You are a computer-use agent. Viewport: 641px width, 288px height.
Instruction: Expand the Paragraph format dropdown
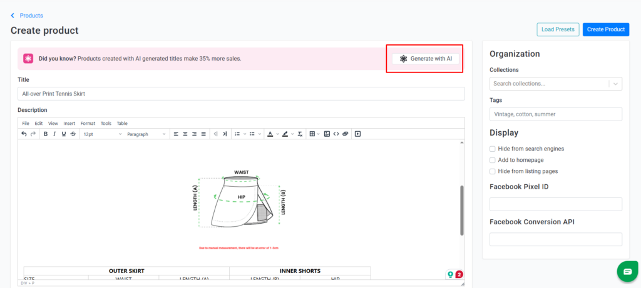pos(146,134)
